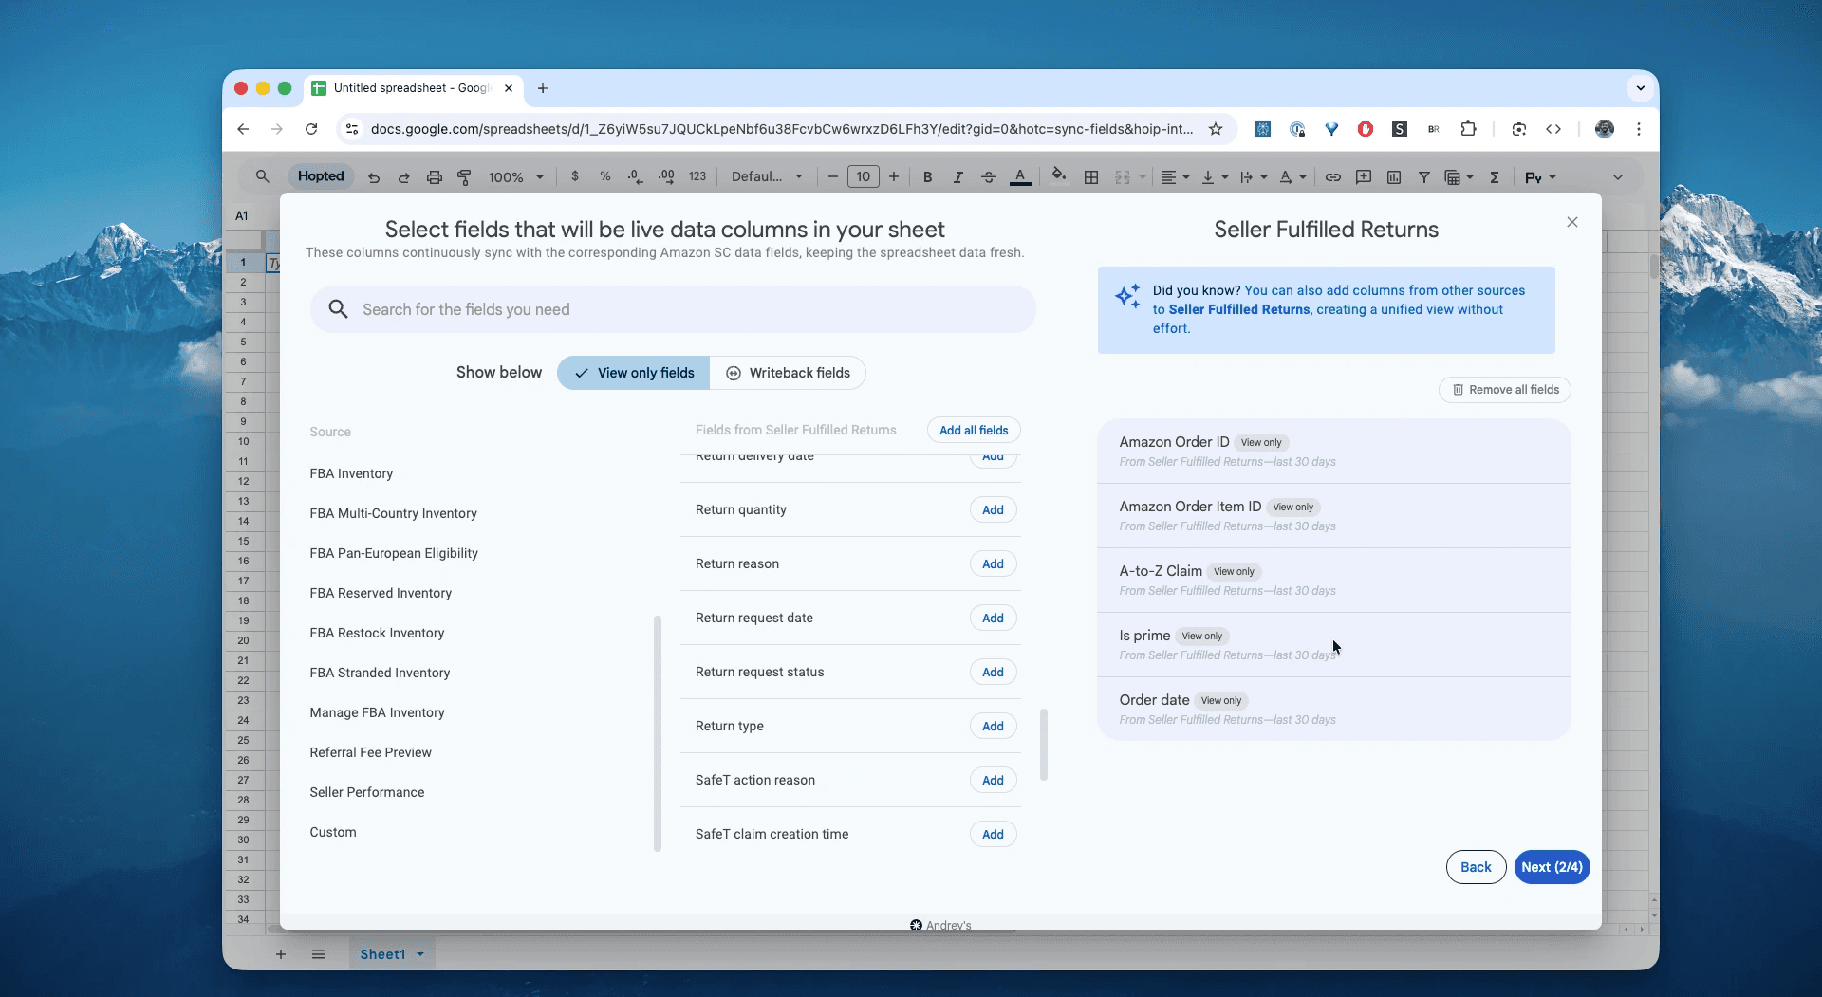Screen dimensions: 1822x997
Task: Toggle italic formatting
Action: (x=957, y=177)
